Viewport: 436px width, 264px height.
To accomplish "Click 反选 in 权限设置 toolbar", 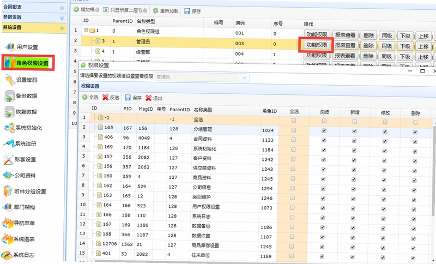I will [x=111, y=98].
